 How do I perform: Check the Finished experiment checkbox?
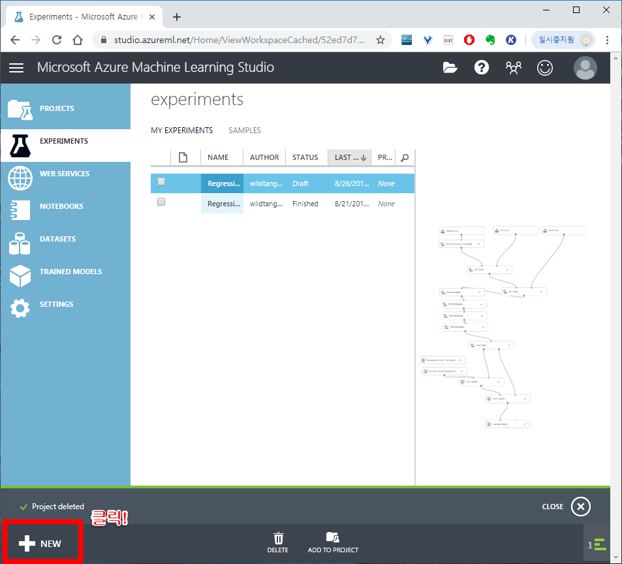pyautogui.click(x=161, y=202)
